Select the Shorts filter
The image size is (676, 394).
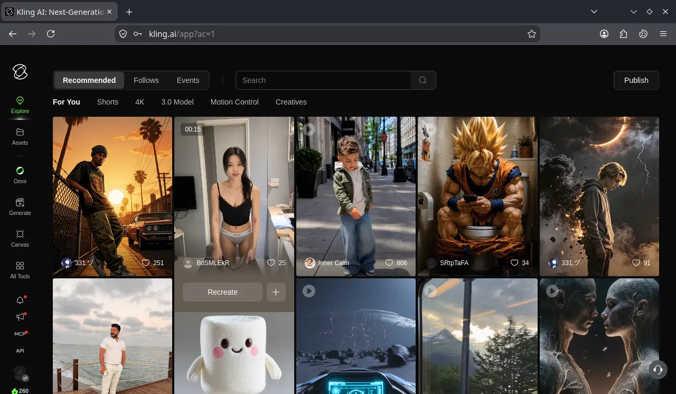108,102
